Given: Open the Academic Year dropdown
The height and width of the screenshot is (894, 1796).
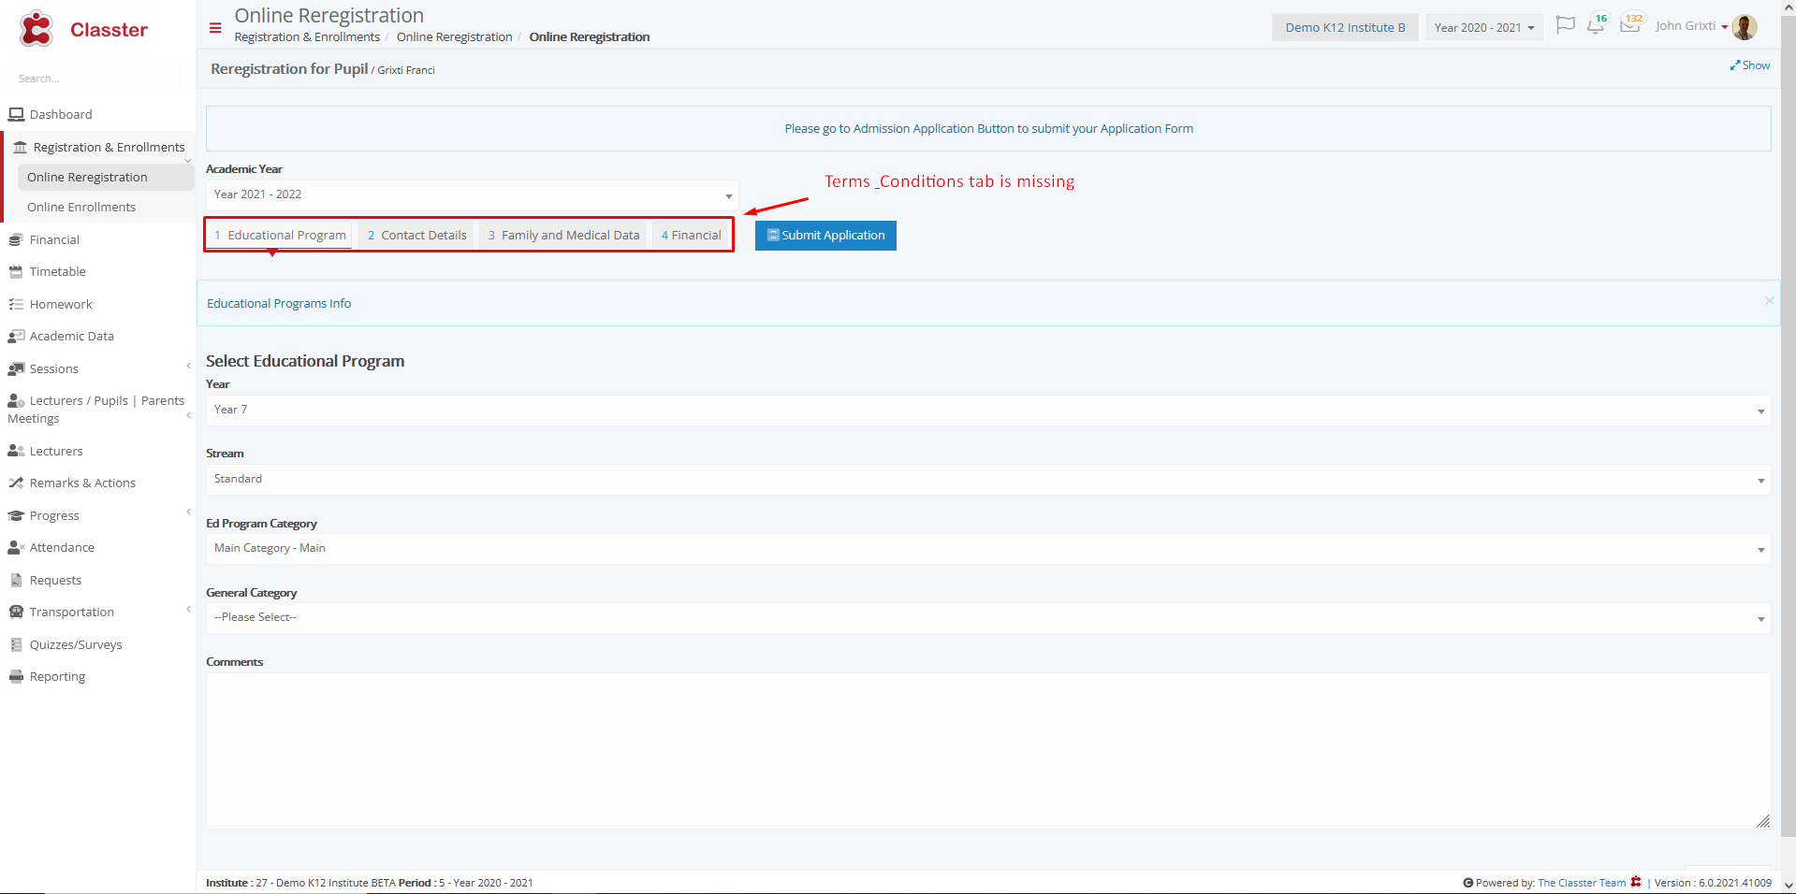Looking at the screenshot, I should tap(472, 195).
